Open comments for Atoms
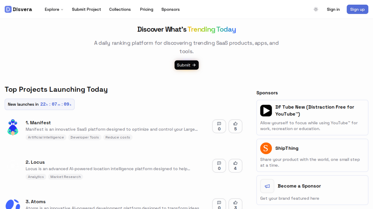This screenshot has height=209, width=373. 219,204
